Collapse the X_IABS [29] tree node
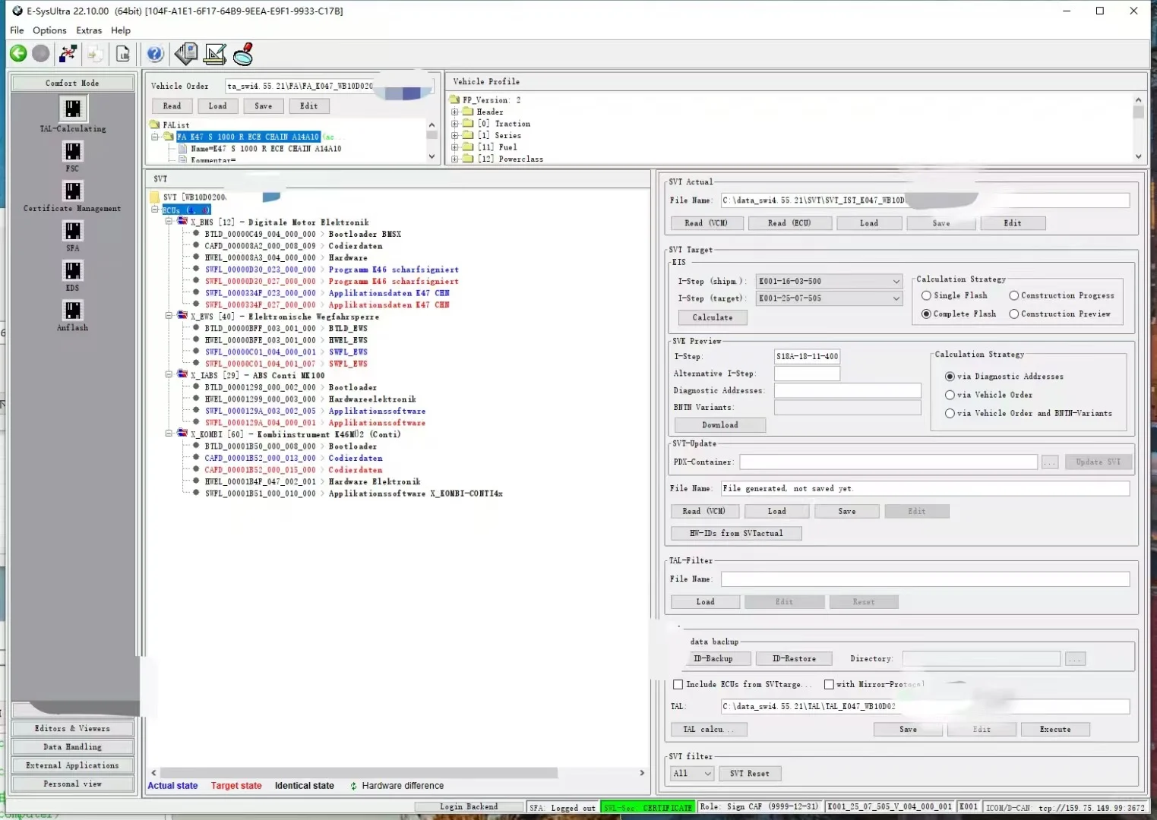Viewport: 1157px width, 820px height. coord(169,374)
